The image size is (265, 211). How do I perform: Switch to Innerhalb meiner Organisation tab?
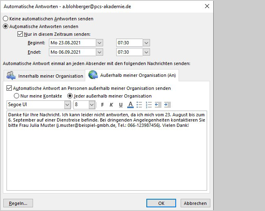tap(44, 76)
